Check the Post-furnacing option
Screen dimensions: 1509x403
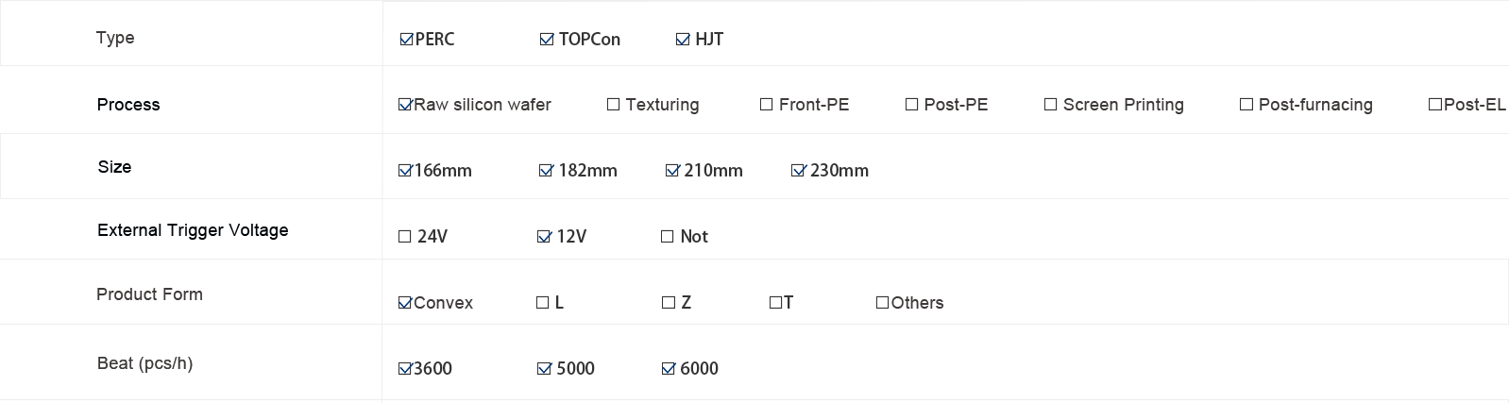click(1246, 105)
